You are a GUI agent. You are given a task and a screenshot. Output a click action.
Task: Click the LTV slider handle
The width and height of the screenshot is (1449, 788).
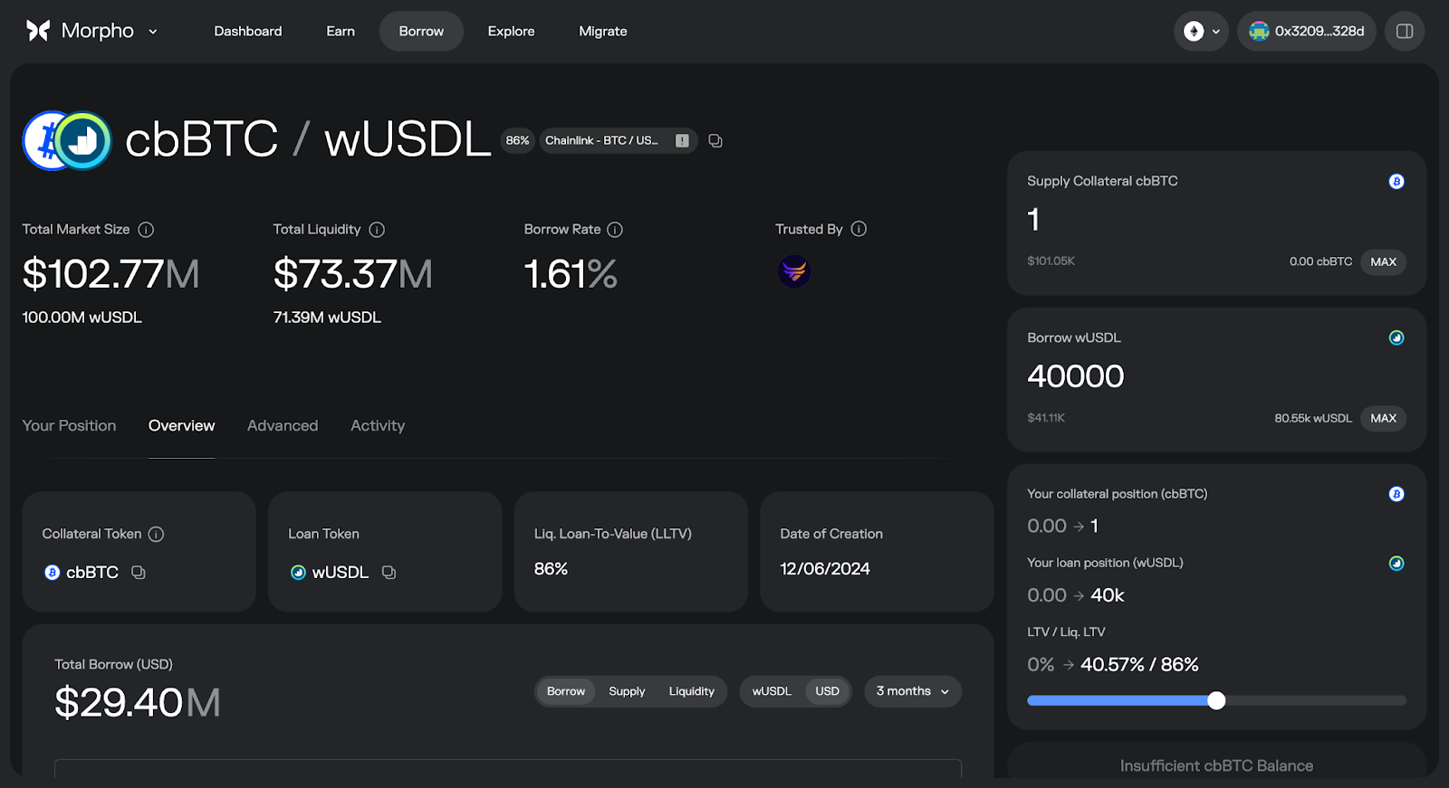[x=1216, y=700]
